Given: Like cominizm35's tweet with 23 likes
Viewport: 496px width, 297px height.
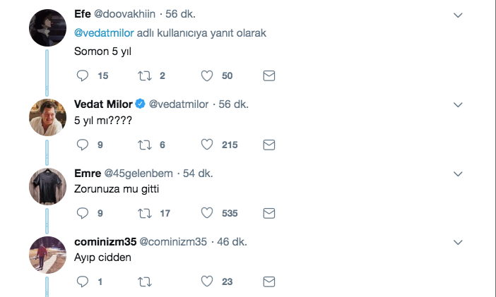Looking at the screenshot, I should [207, 281].
